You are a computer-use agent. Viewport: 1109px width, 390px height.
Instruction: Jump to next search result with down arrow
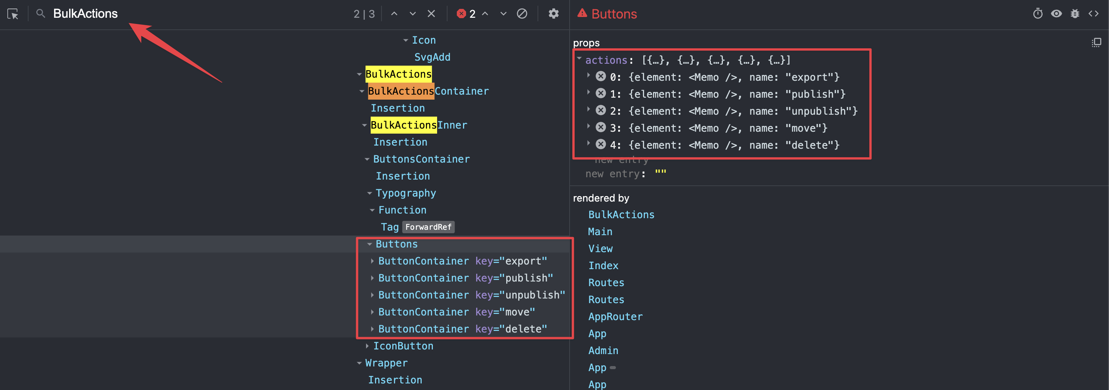412,14
